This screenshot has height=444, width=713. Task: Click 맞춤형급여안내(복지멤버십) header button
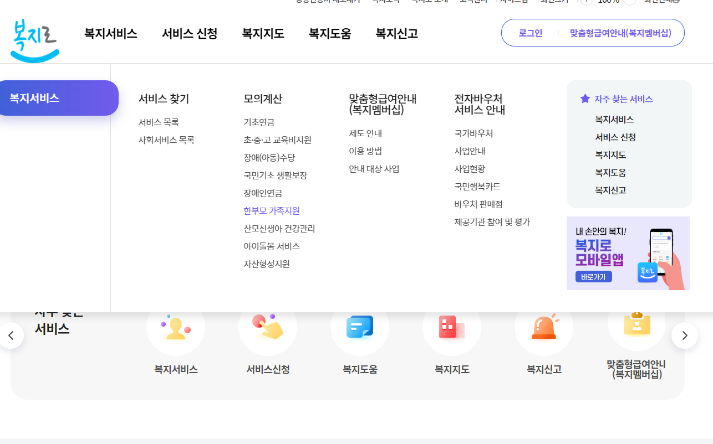(620, 33)
